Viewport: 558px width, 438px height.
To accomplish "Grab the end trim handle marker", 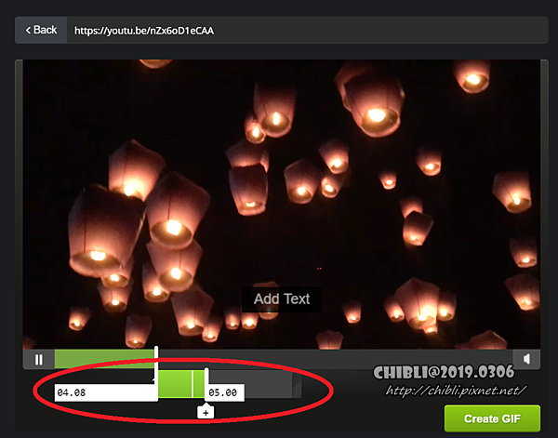I will point(206,377).
